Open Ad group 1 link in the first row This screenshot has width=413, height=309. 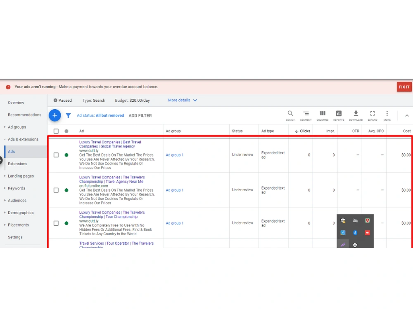click(x=174, y=155)
